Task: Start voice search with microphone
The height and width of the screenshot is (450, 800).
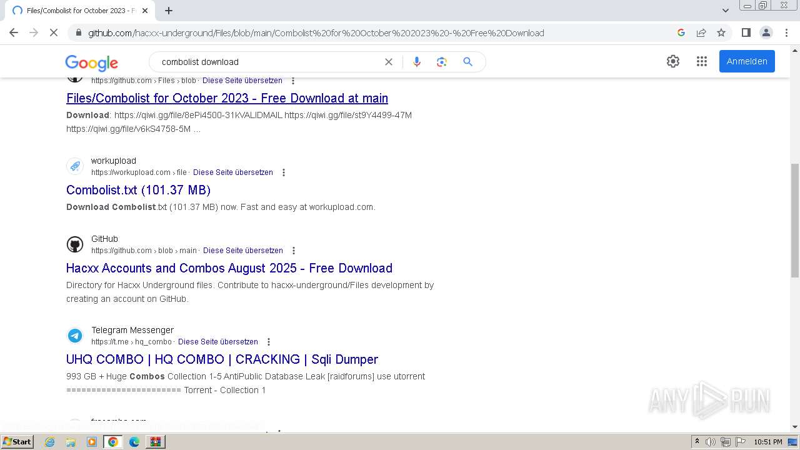Action: [417, 62]
